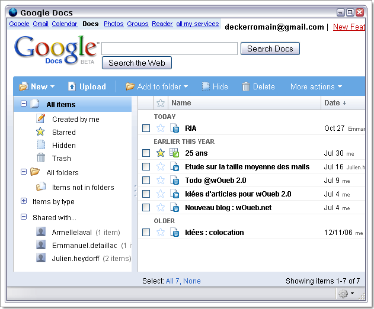Check the Etude sur la taille moyenne checkbox
The height and width of the screenshot is (309, 374).
[x=146, y=167]
